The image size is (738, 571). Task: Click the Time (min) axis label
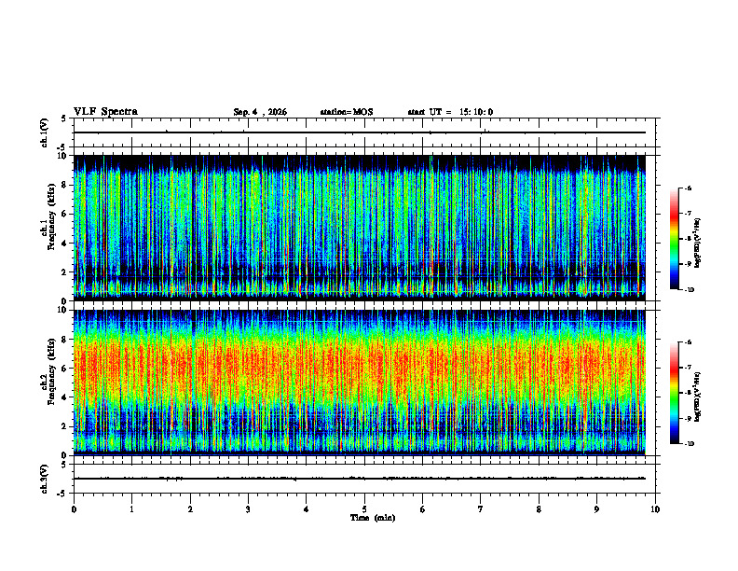[373, 518]
